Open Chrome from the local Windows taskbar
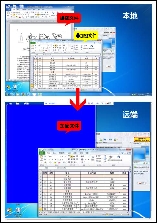The height and width of the screenshot is (223, 157). [23, 94]
